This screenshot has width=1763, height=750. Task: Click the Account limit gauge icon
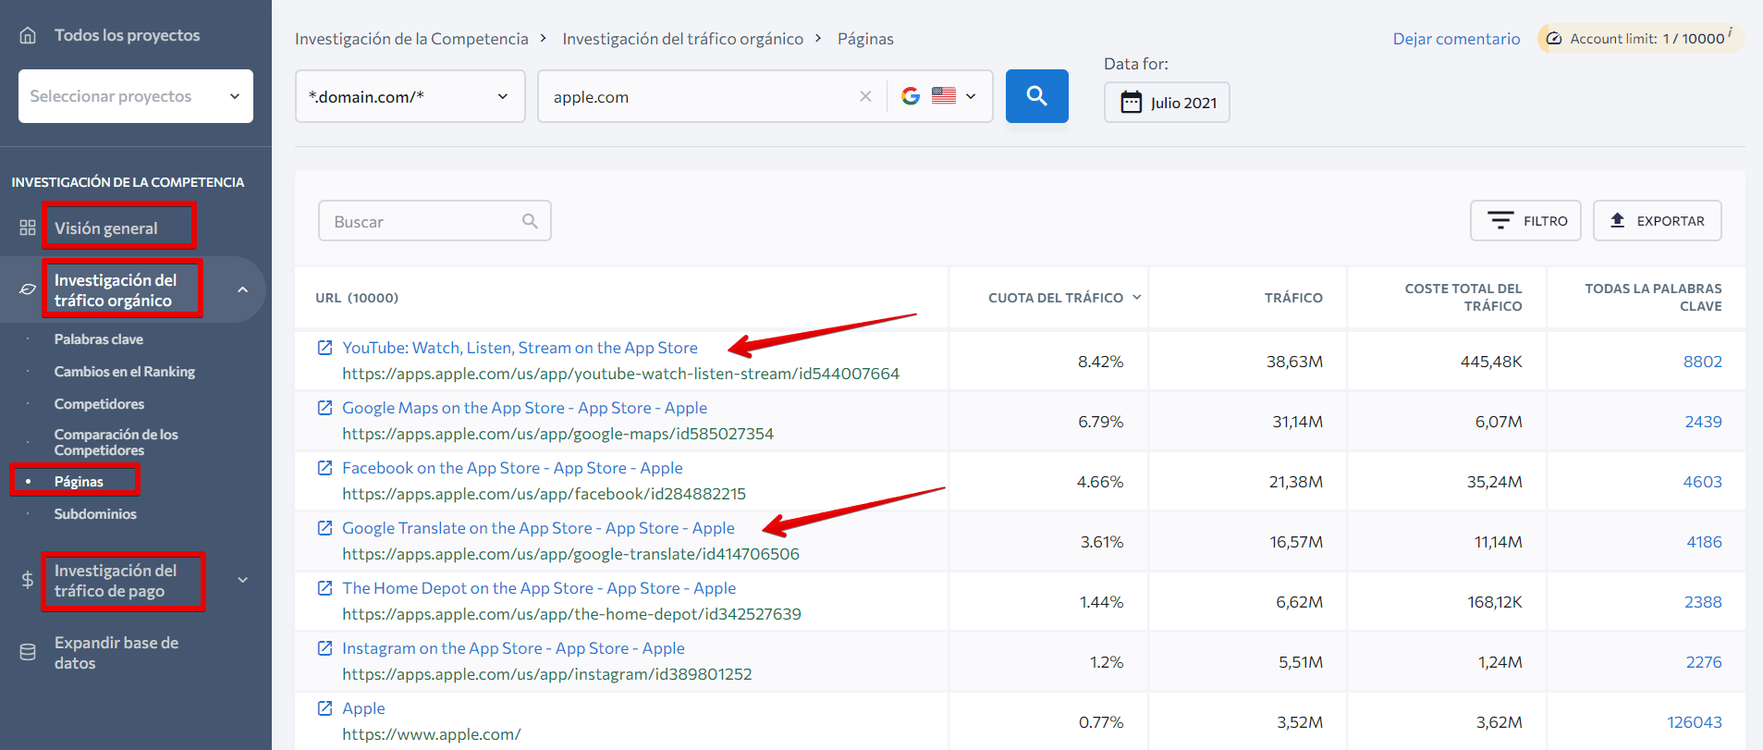[x=1554, y=39]
